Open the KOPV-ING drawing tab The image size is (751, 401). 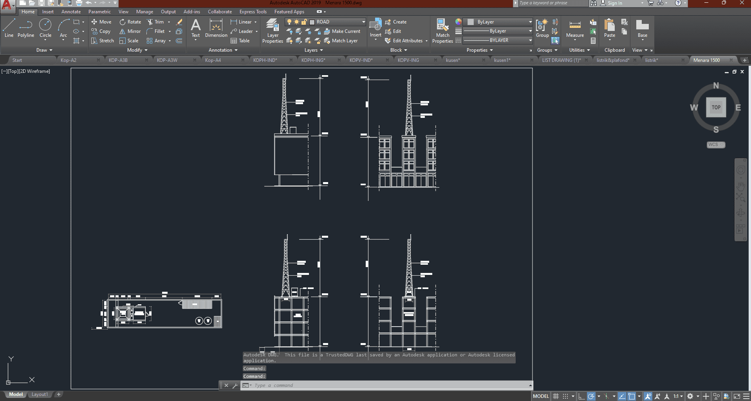pyautogui.click(x=408, y=60)
